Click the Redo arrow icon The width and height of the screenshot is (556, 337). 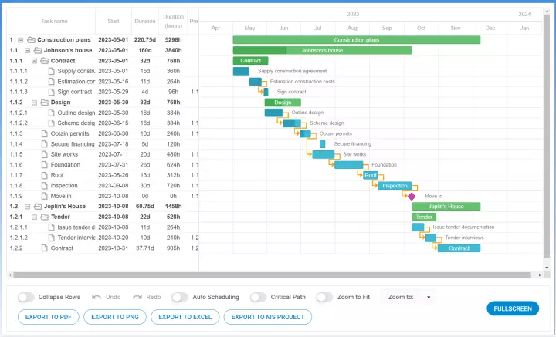click(x=137, y=297)
